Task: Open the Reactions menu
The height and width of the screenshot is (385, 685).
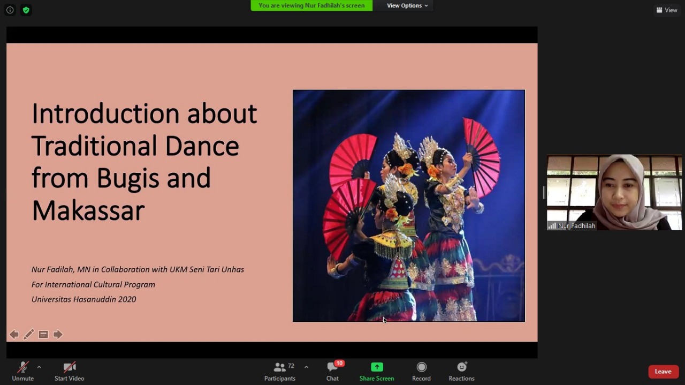Action: coord(461,371)
